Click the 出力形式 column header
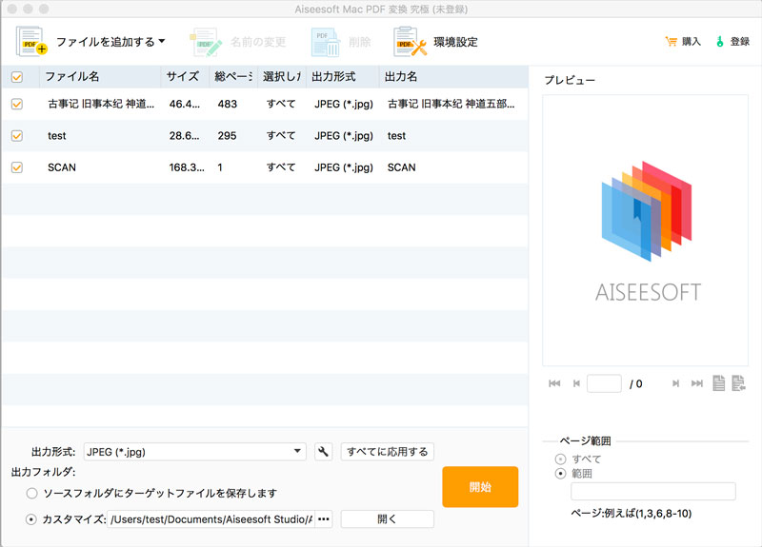The height and width of the screenshot is (547, 762). coord(343,77)
